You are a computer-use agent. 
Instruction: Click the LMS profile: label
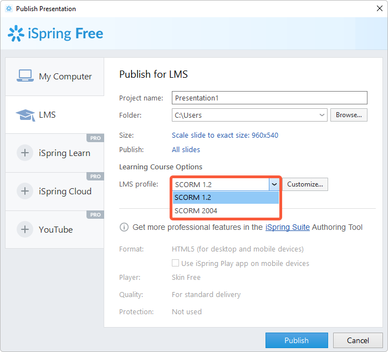coord(139,184)
